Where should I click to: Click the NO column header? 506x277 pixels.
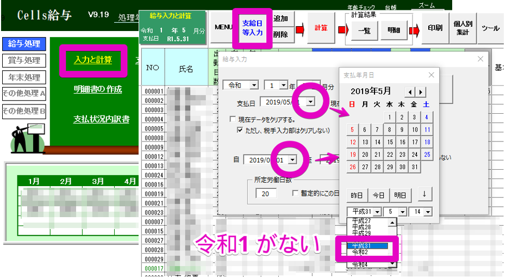coord(153,67)
